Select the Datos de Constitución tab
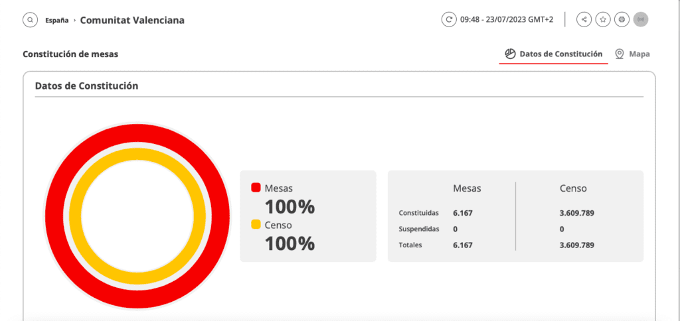680x321 pixels. tap(560, 54)
